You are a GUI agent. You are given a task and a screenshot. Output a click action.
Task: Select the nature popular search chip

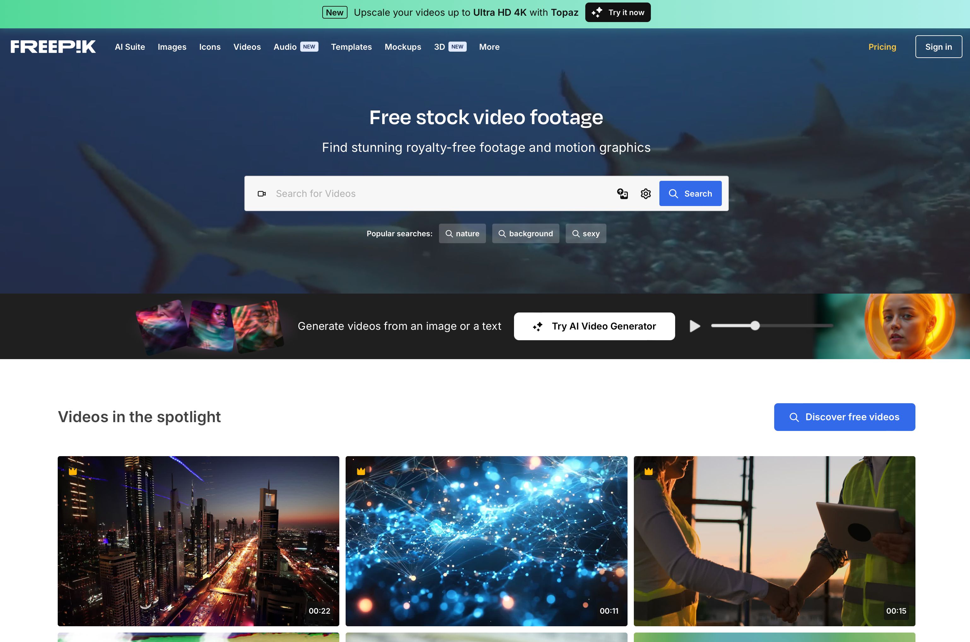(x=462, y=233)
